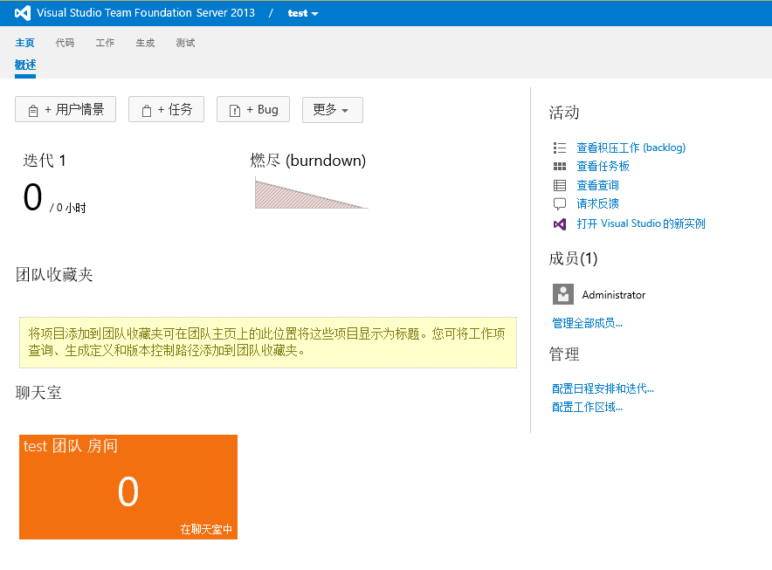Expand the 更多 dropdown button
The width and height of the screenshot is (772, 570).
(333, 110)
